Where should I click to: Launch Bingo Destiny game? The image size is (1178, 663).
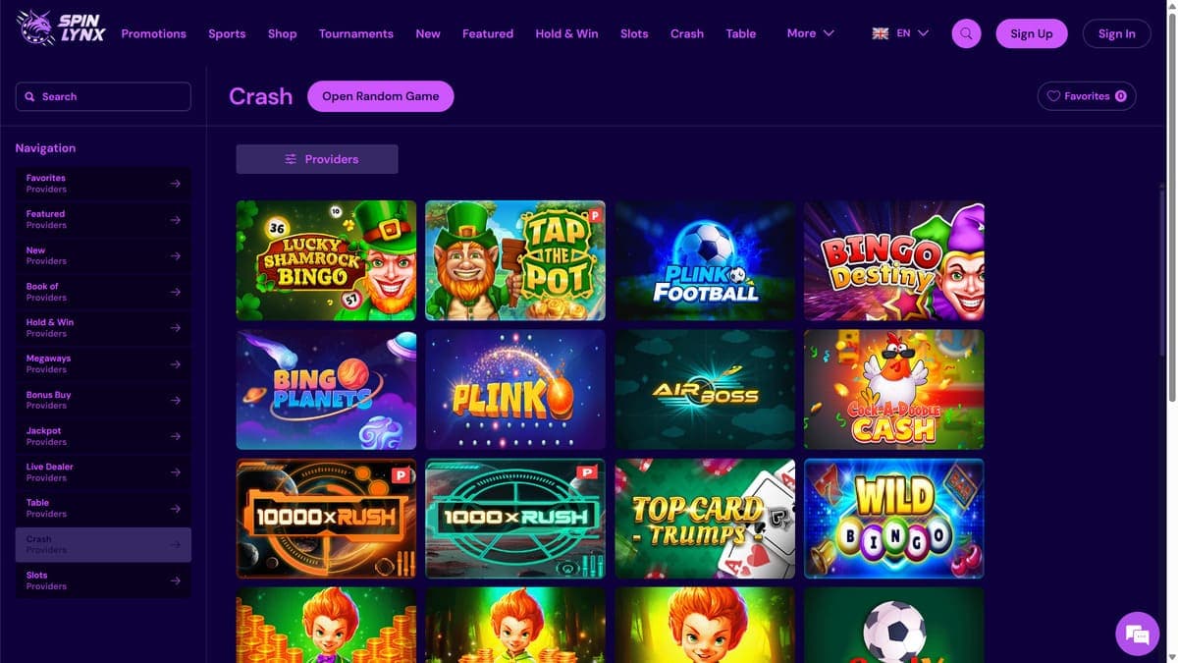click(x=894, y=260)
